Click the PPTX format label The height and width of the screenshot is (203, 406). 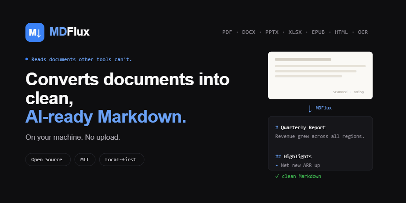pos(272,33)
